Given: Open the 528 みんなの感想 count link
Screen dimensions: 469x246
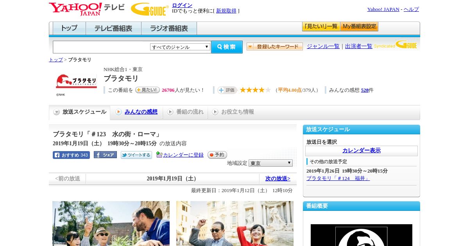Looking at the screenshot, I should (365, 90).
